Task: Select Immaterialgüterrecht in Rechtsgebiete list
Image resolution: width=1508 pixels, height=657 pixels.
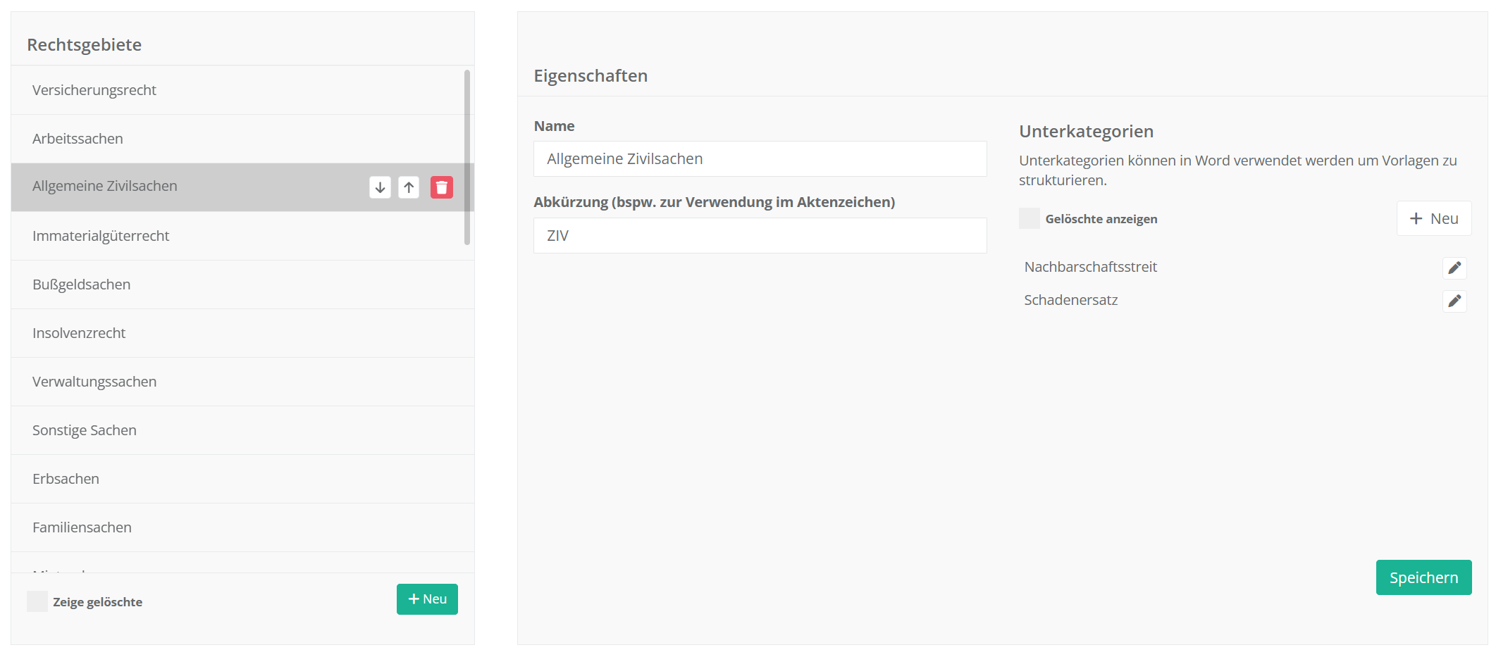Action: [101, 236]
